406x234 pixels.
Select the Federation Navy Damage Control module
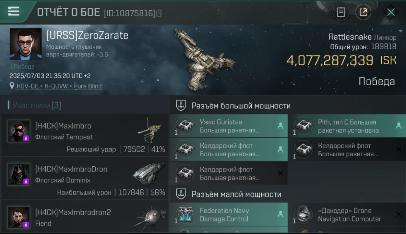pos(229,214)
